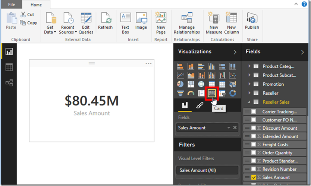The width and height of the screenshot is (311, 186).
Task: Check the Freight Costs field
Action: tap(254, 144)
